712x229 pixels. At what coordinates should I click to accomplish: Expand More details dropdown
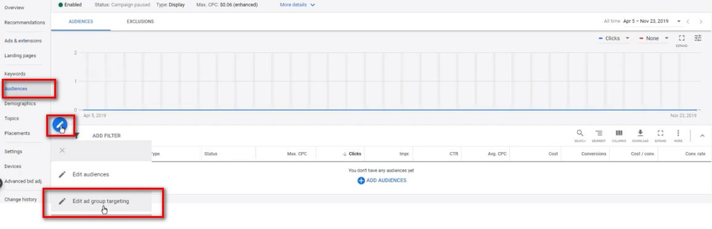[297, 5]
